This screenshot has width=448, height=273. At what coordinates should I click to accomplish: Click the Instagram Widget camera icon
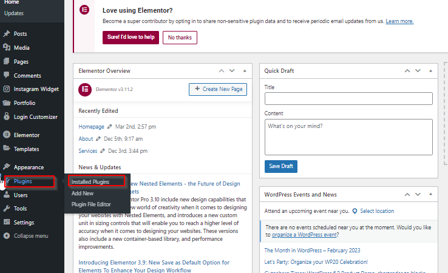coord(7,89)
